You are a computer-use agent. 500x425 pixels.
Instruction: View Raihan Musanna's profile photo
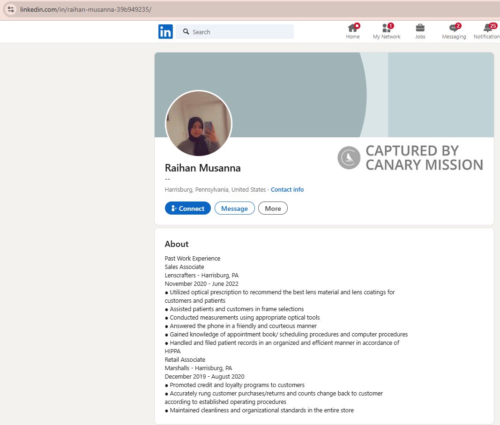(x=199, y=123)
